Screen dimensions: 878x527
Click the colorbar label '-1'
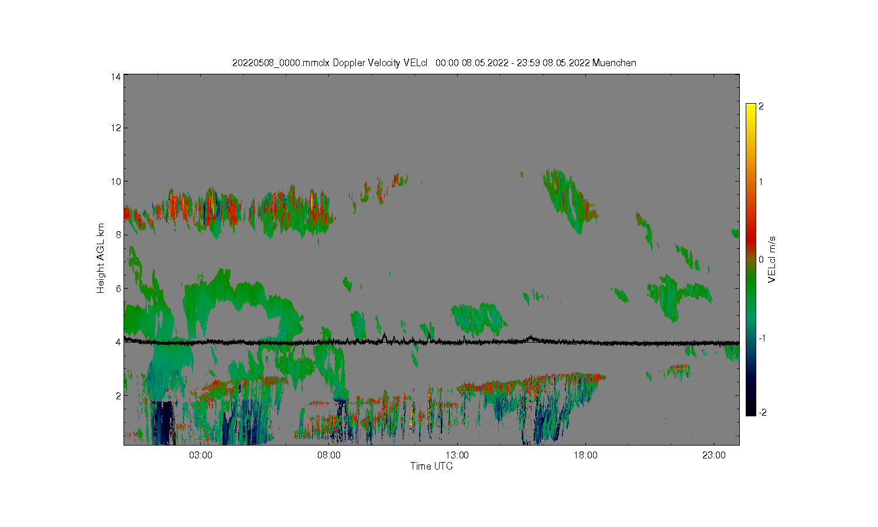point(762,338)
